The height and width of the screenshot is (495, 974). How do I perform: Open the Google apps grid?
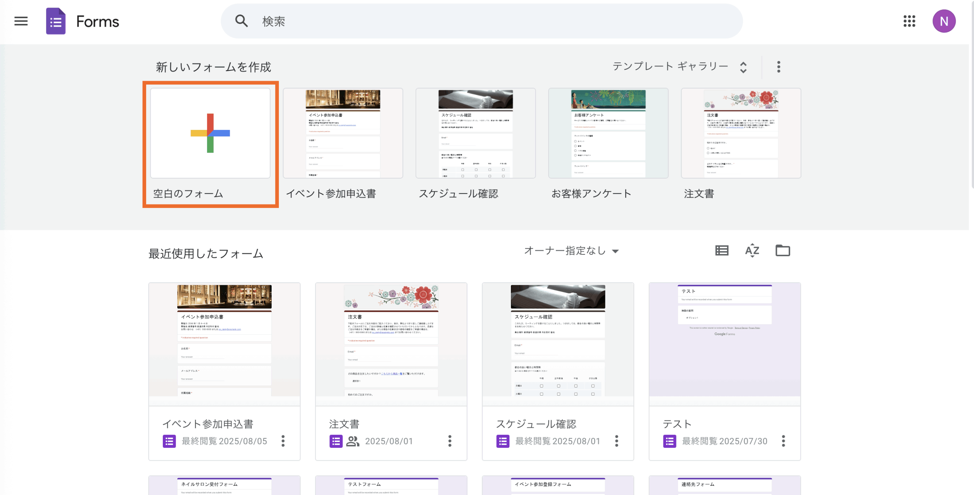click(910, 22)
